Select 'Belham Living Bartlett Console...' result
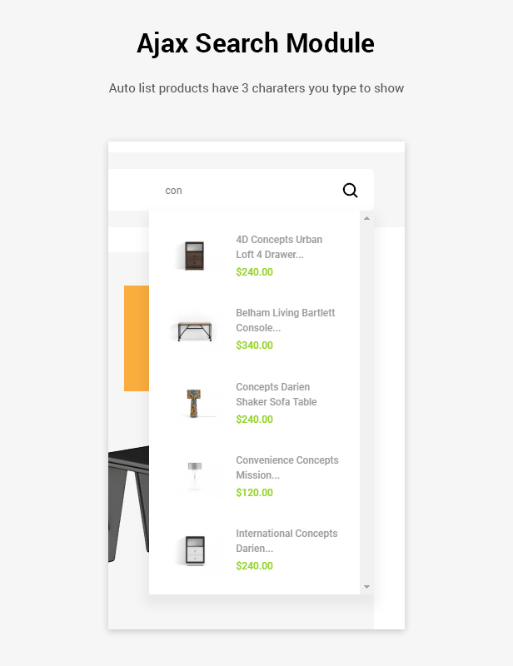Viewport: 513px width, 666px height. [285, 321]
